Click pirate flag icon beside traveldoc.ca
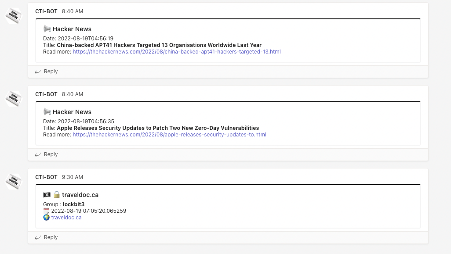 [47, 195]
